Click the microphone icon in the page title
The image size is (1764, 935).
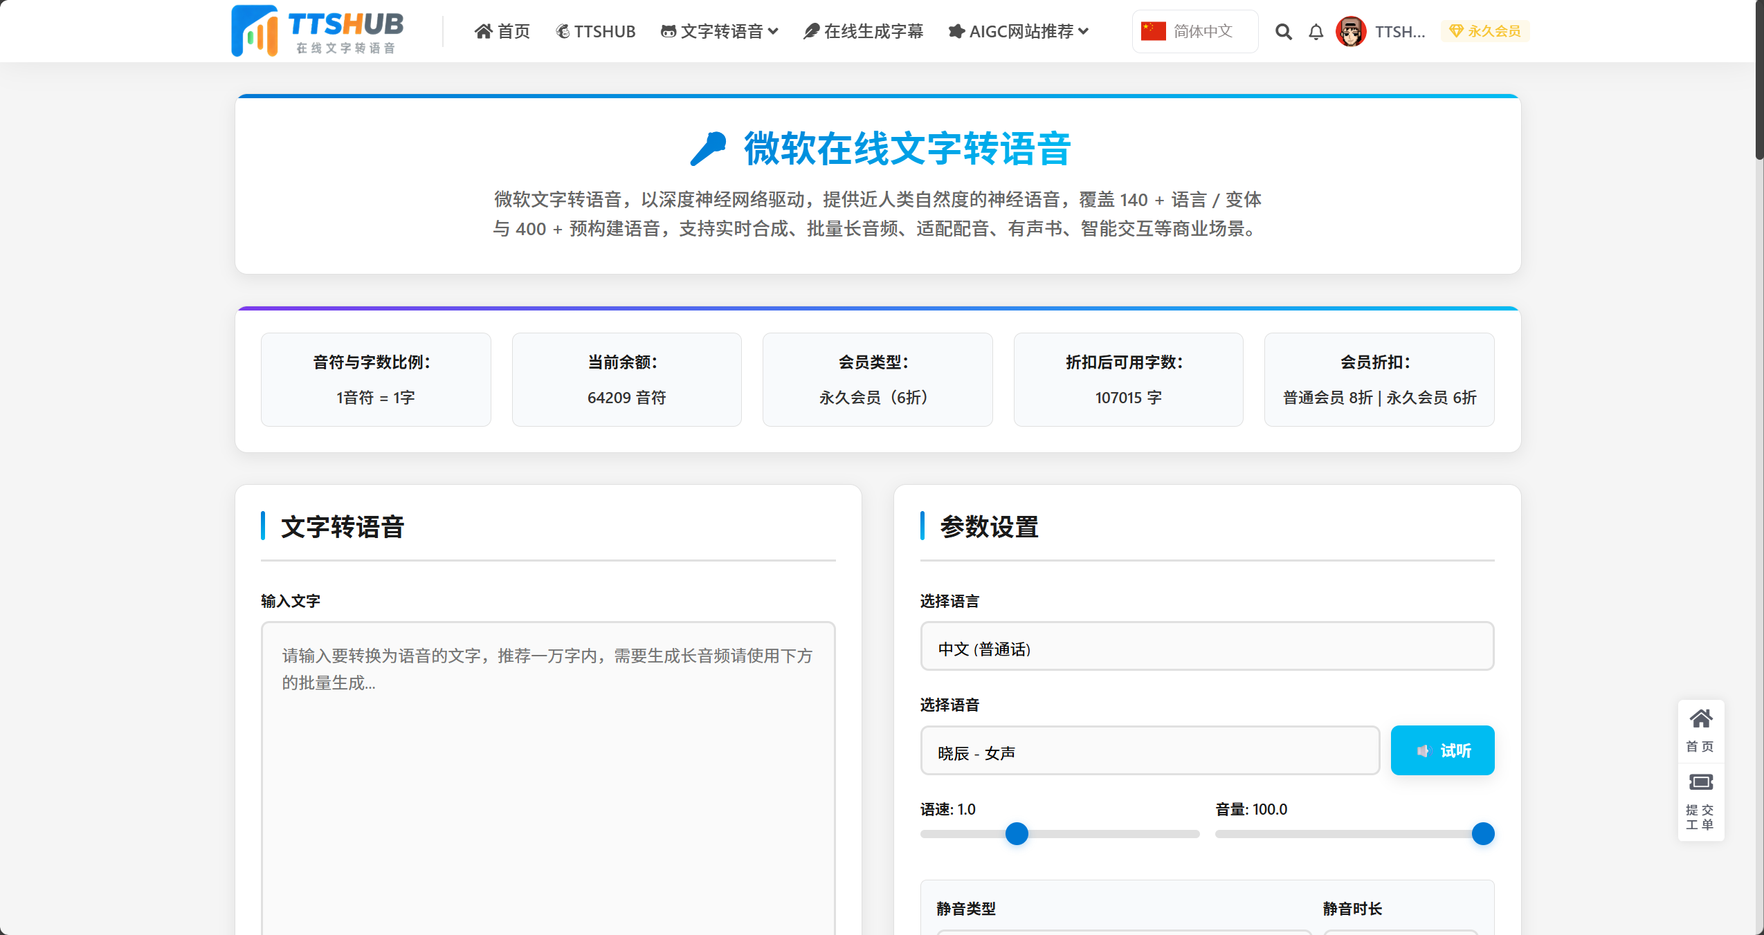(708, 147)
